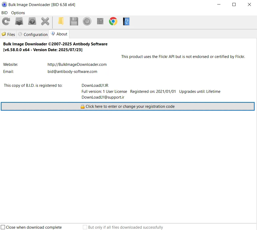The image size is (257, 230).
Task: Click the version date v6.58.0.0 text
Action: (x=43, y=50)
